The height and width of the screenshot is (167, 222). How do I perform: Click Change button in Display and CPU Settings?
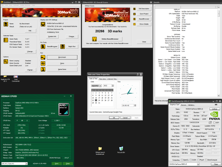point(72,36)
